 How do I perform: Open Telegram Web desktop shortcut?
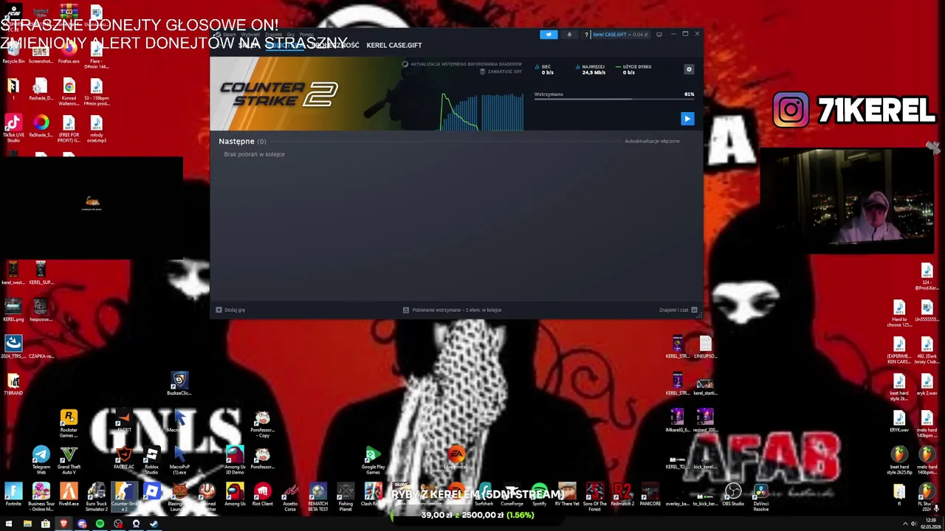pos(41,459)
